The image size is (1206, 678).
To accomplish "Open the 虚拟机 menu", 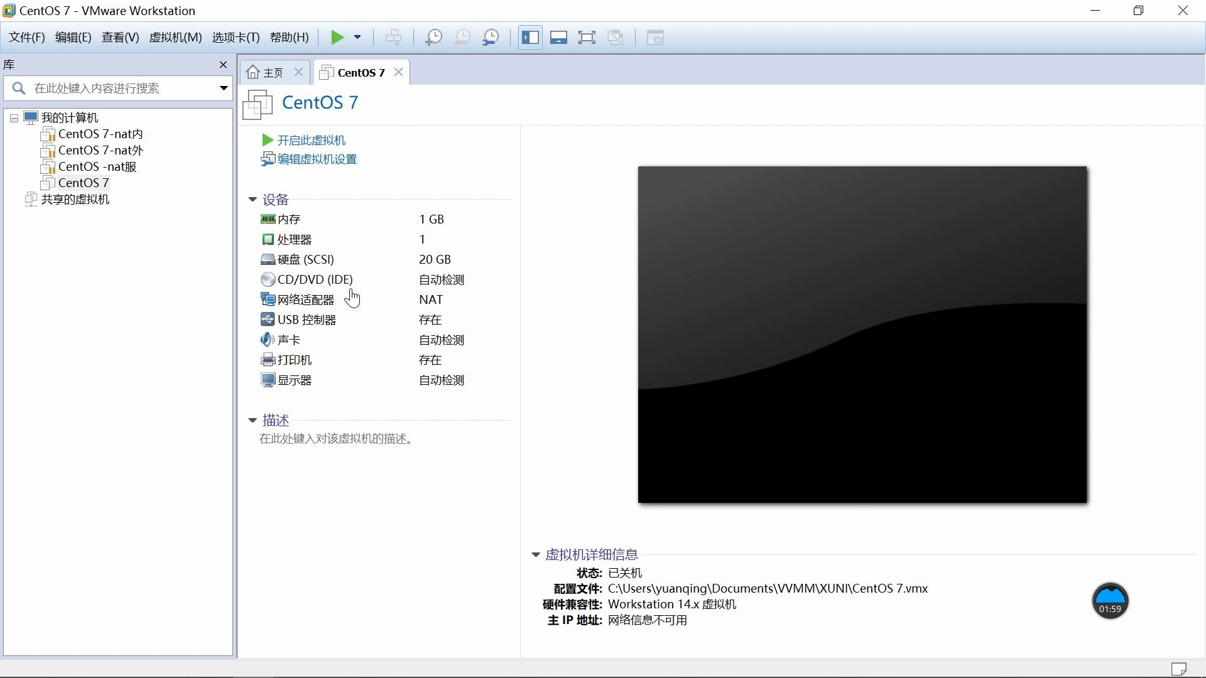I will pyautogui.click(x=175, y=37).
